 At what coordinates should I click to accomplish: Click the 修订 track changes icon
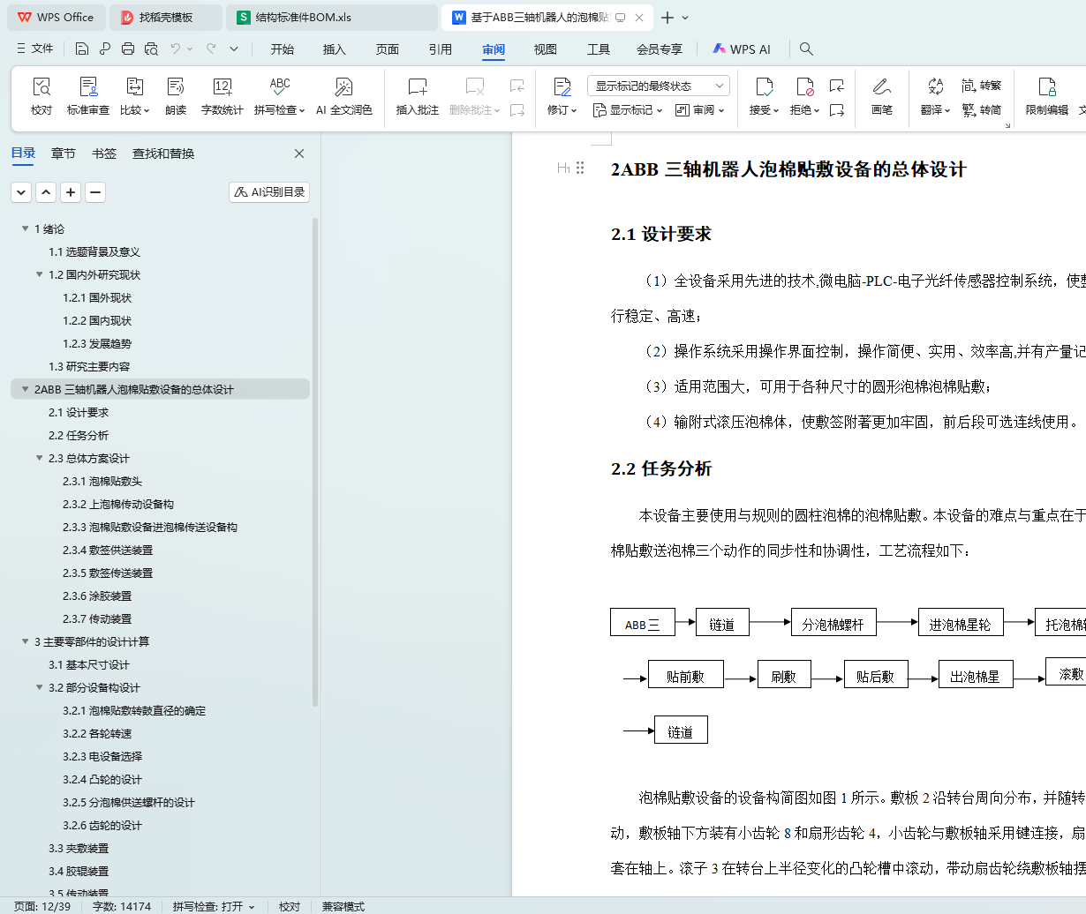[562, 86]
